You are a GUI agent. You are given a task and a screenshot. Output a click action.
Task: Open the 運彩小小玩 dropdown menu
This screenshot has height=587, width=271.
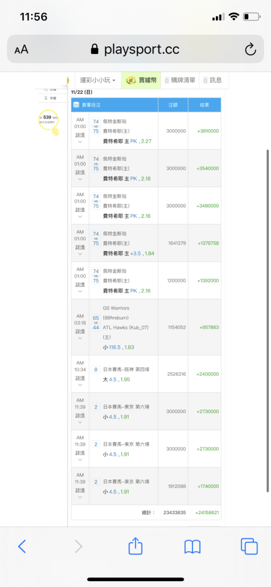98,80
